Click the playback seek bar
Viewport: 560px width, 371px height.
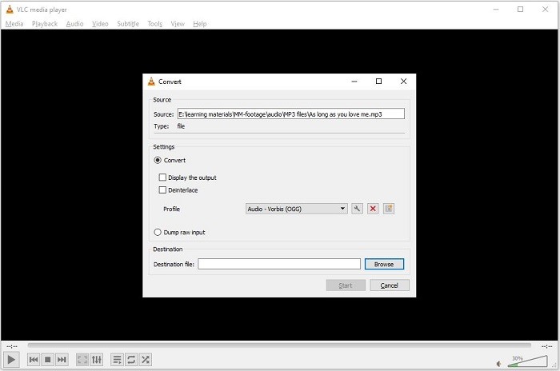coord(279,345)
